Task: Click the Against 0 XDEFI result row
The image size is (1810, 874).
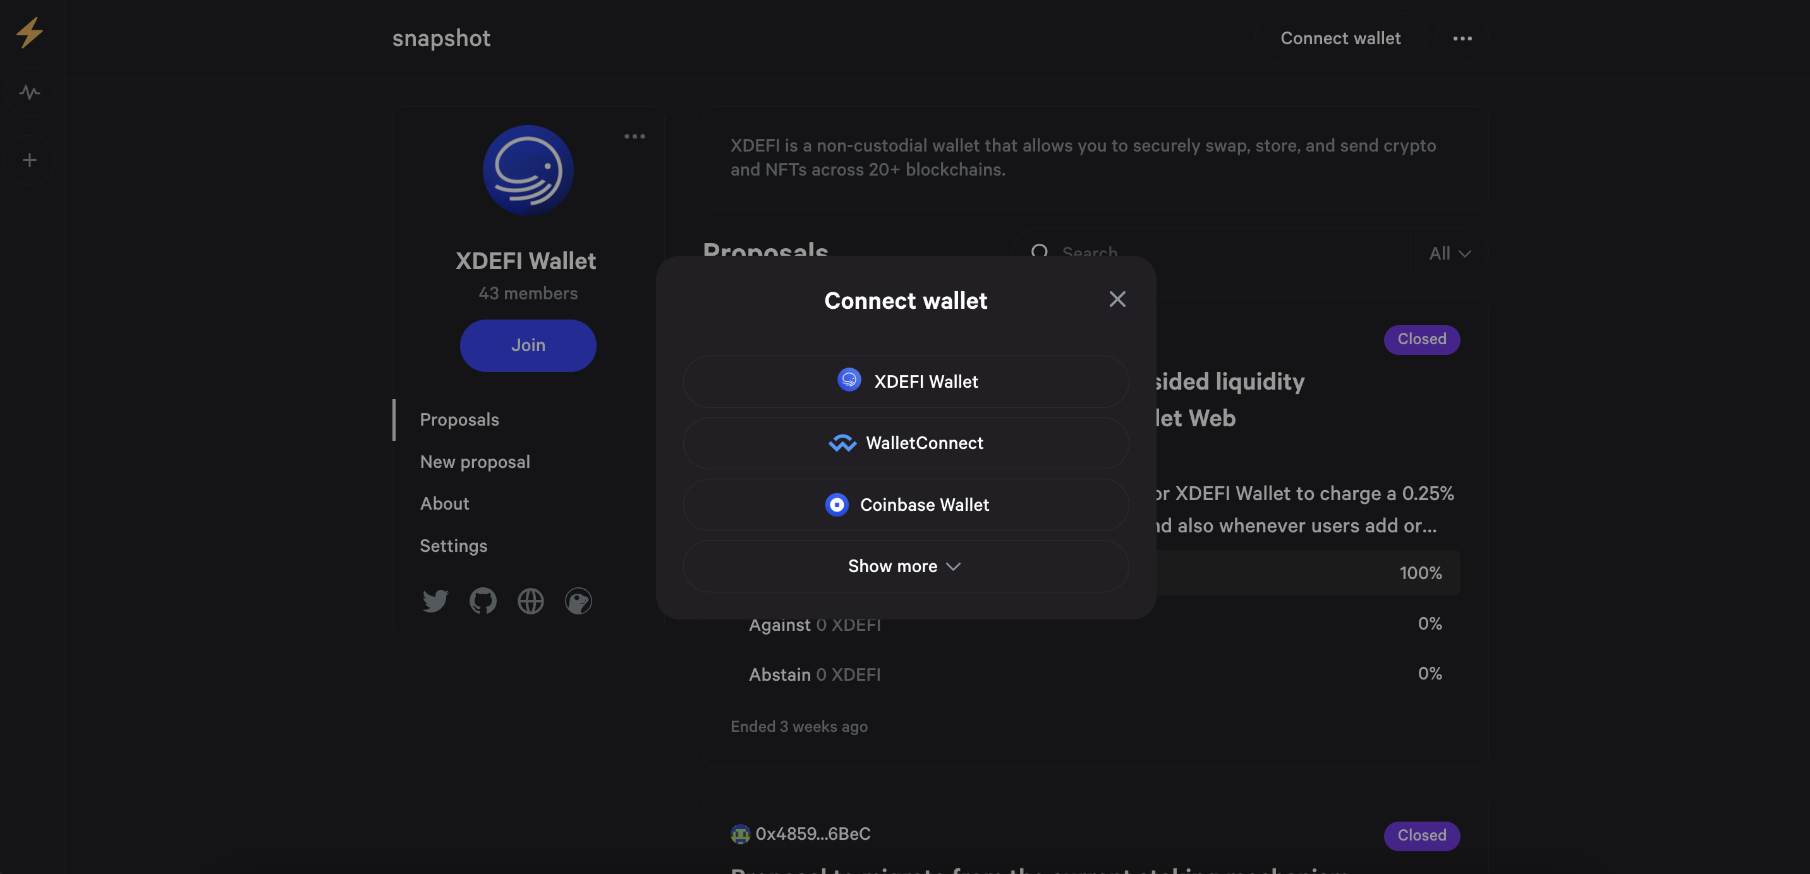Action: (1095, 624)
